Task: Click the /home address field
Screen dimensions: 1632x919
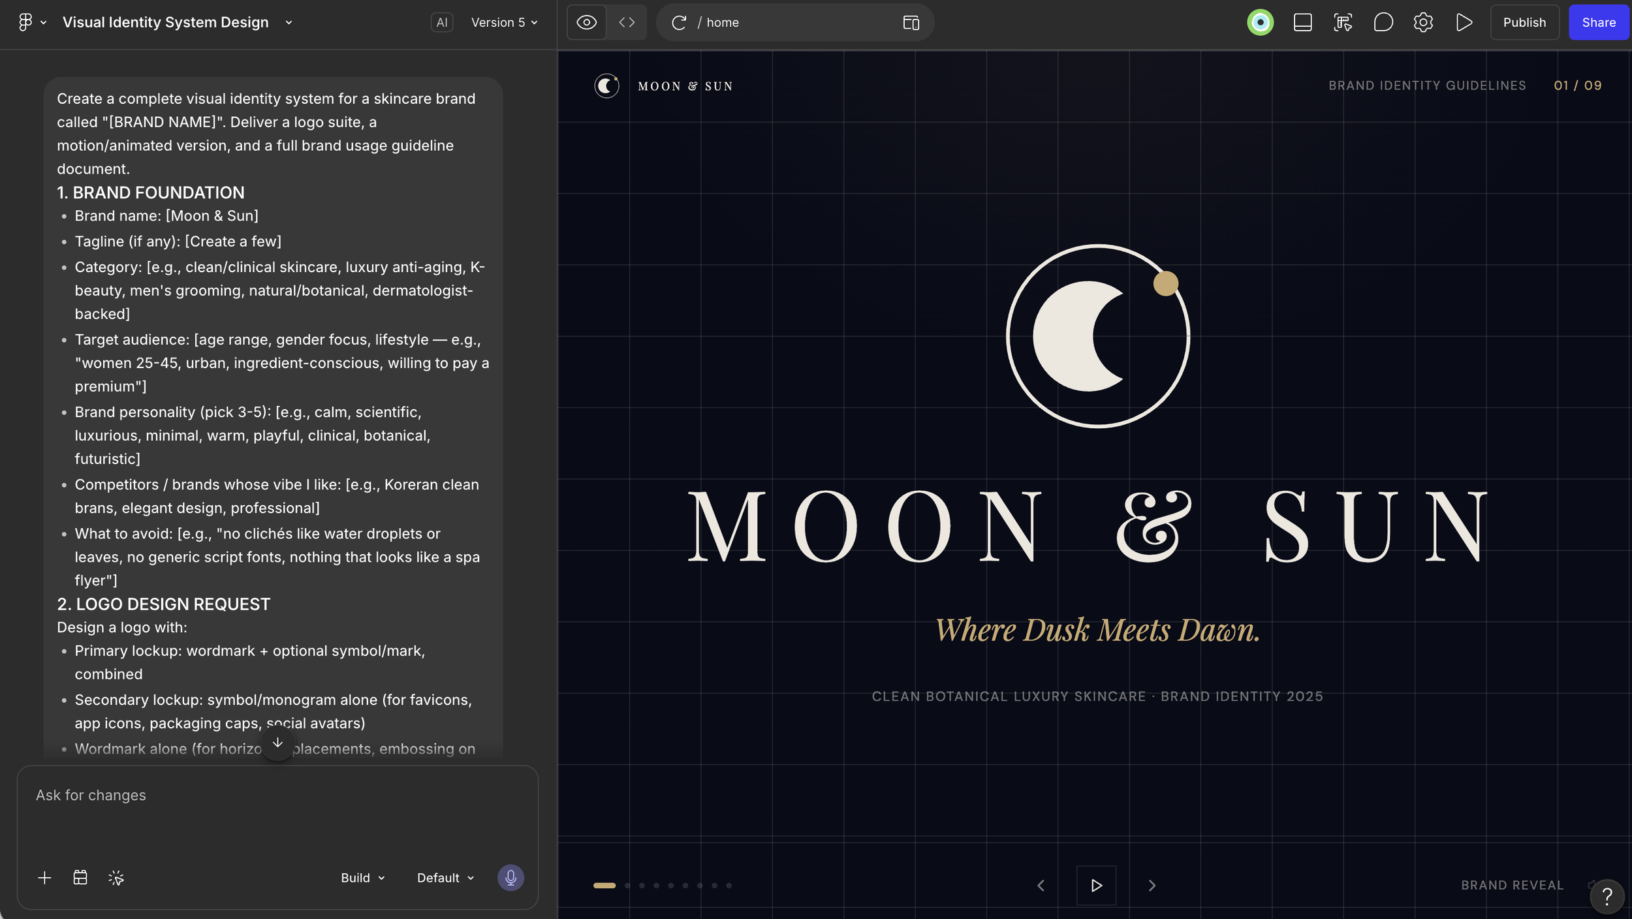Action: pos(794,22)
